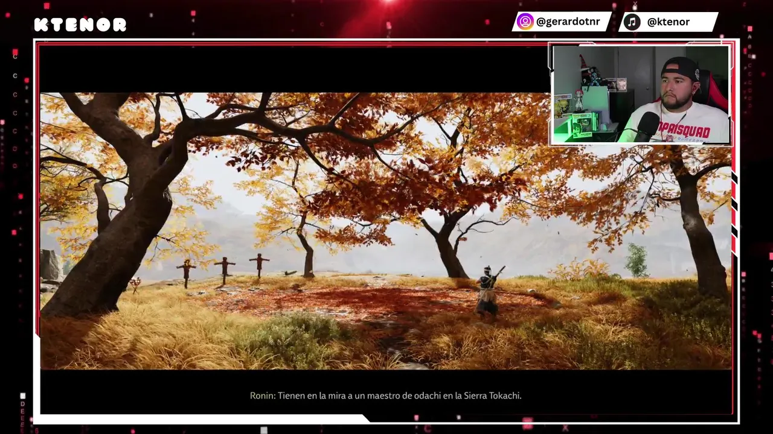Click the streamer webcam overlay
The width and height of the screenshot is (773, 434).
click(x=641, y=94)
